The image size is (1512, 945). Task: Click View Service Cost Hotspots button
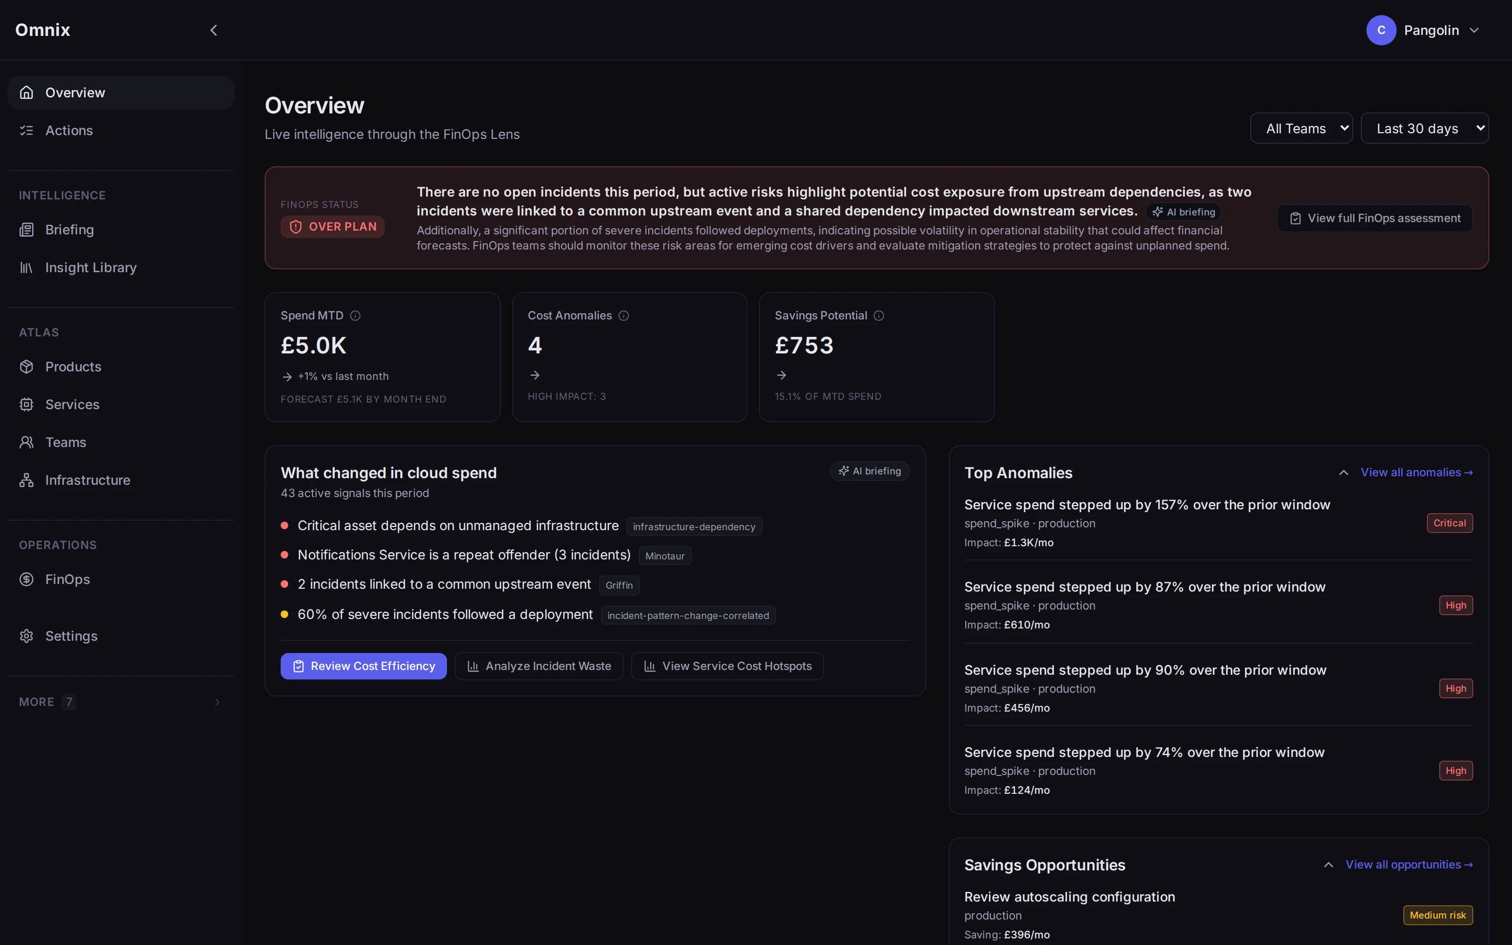727,666
